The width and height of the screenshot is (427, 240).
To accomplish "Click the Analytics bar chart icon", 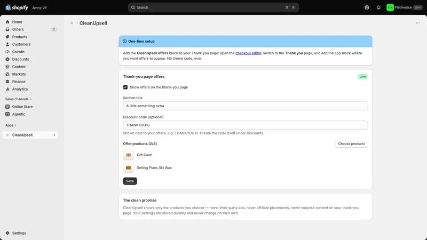I will 7,89.
